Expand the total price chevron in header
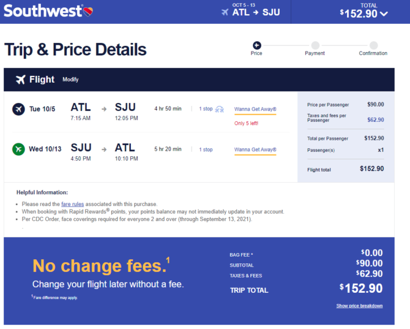Image resolution: width=410 pixels, height=329 pixels. click(384, 13)
